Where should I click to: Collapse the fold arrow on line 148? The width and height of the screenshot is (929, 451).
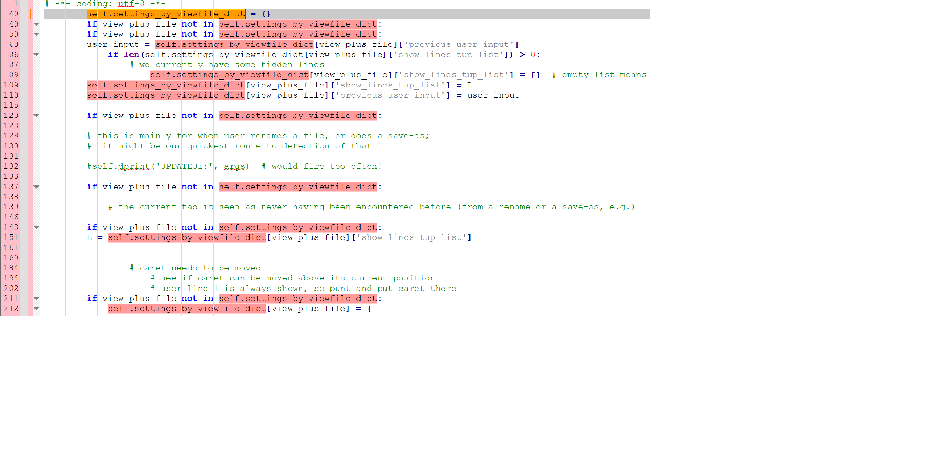click(36, 227)
